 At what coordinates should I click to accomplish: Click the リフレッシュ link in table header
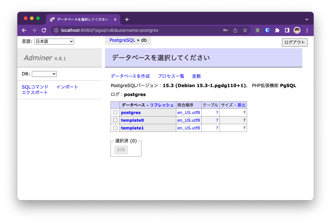click(162, 105)
